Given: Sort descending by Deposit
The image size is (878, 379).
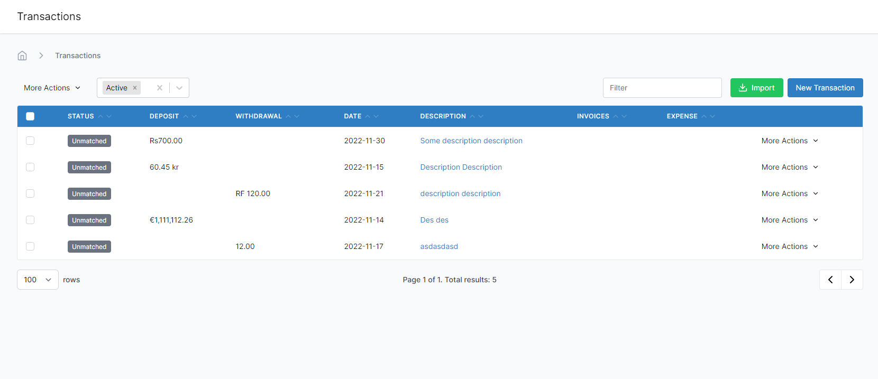Looking at the screenshot, I should 194,116.
